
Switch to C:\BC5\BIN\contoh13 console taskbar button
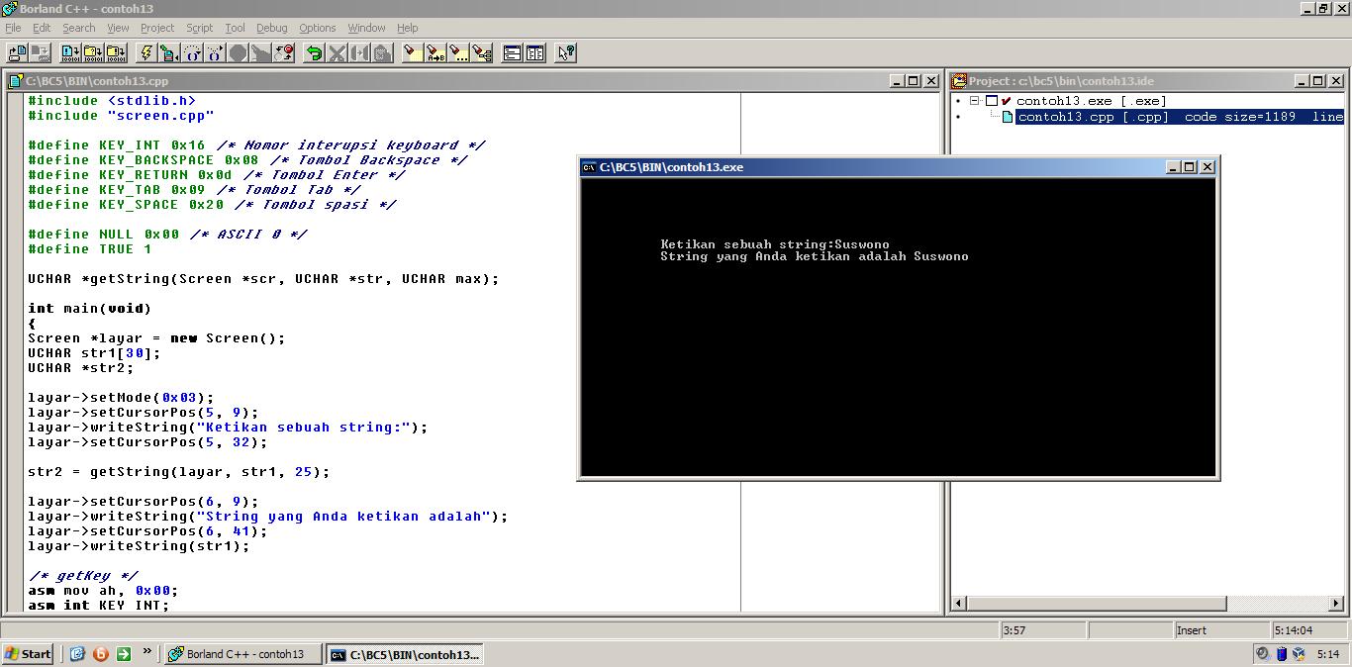tap(407, 653)
